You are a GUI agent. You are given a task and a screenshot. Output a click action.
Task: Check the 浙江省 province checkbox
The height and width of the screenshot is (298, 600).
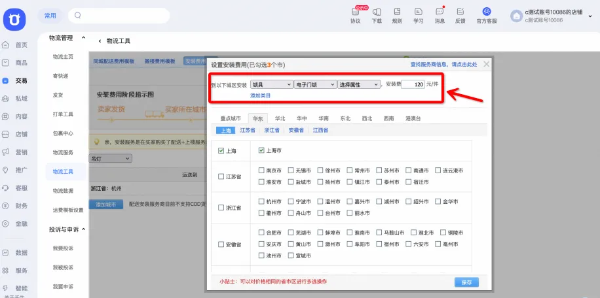tap(221, 208)
